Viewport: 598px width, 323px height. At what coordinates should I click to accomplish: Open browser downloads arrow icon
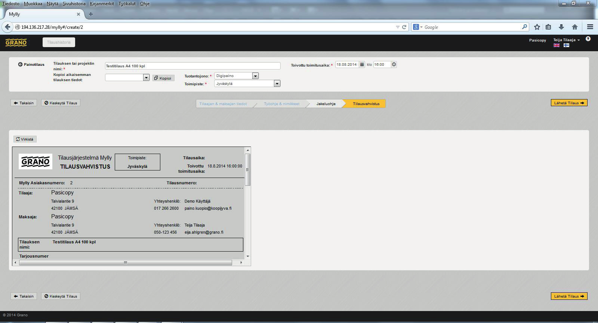point(561,27)
